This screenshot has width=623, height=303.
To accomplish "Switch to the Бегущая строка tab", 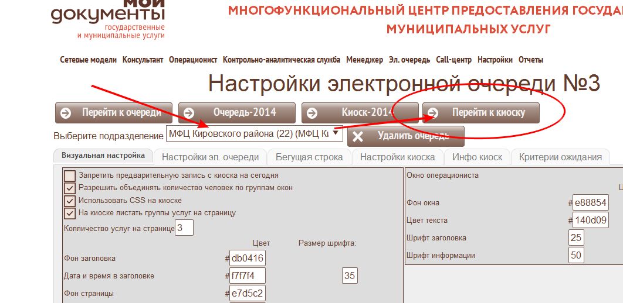I will coord(309,157).
